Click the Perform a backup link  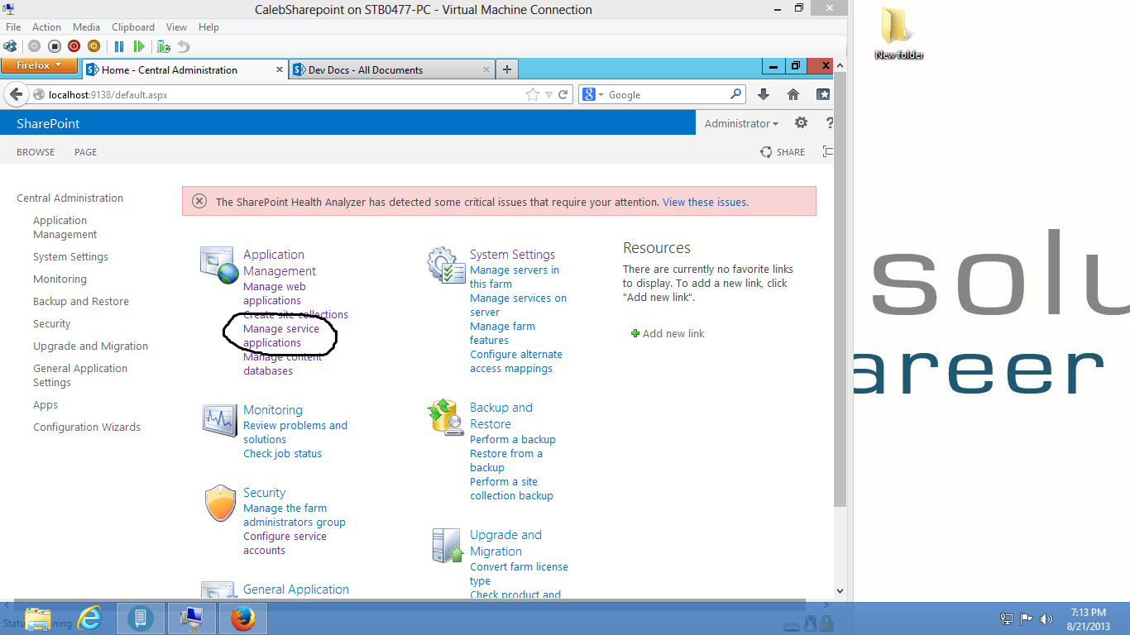[x=513, y=440]
